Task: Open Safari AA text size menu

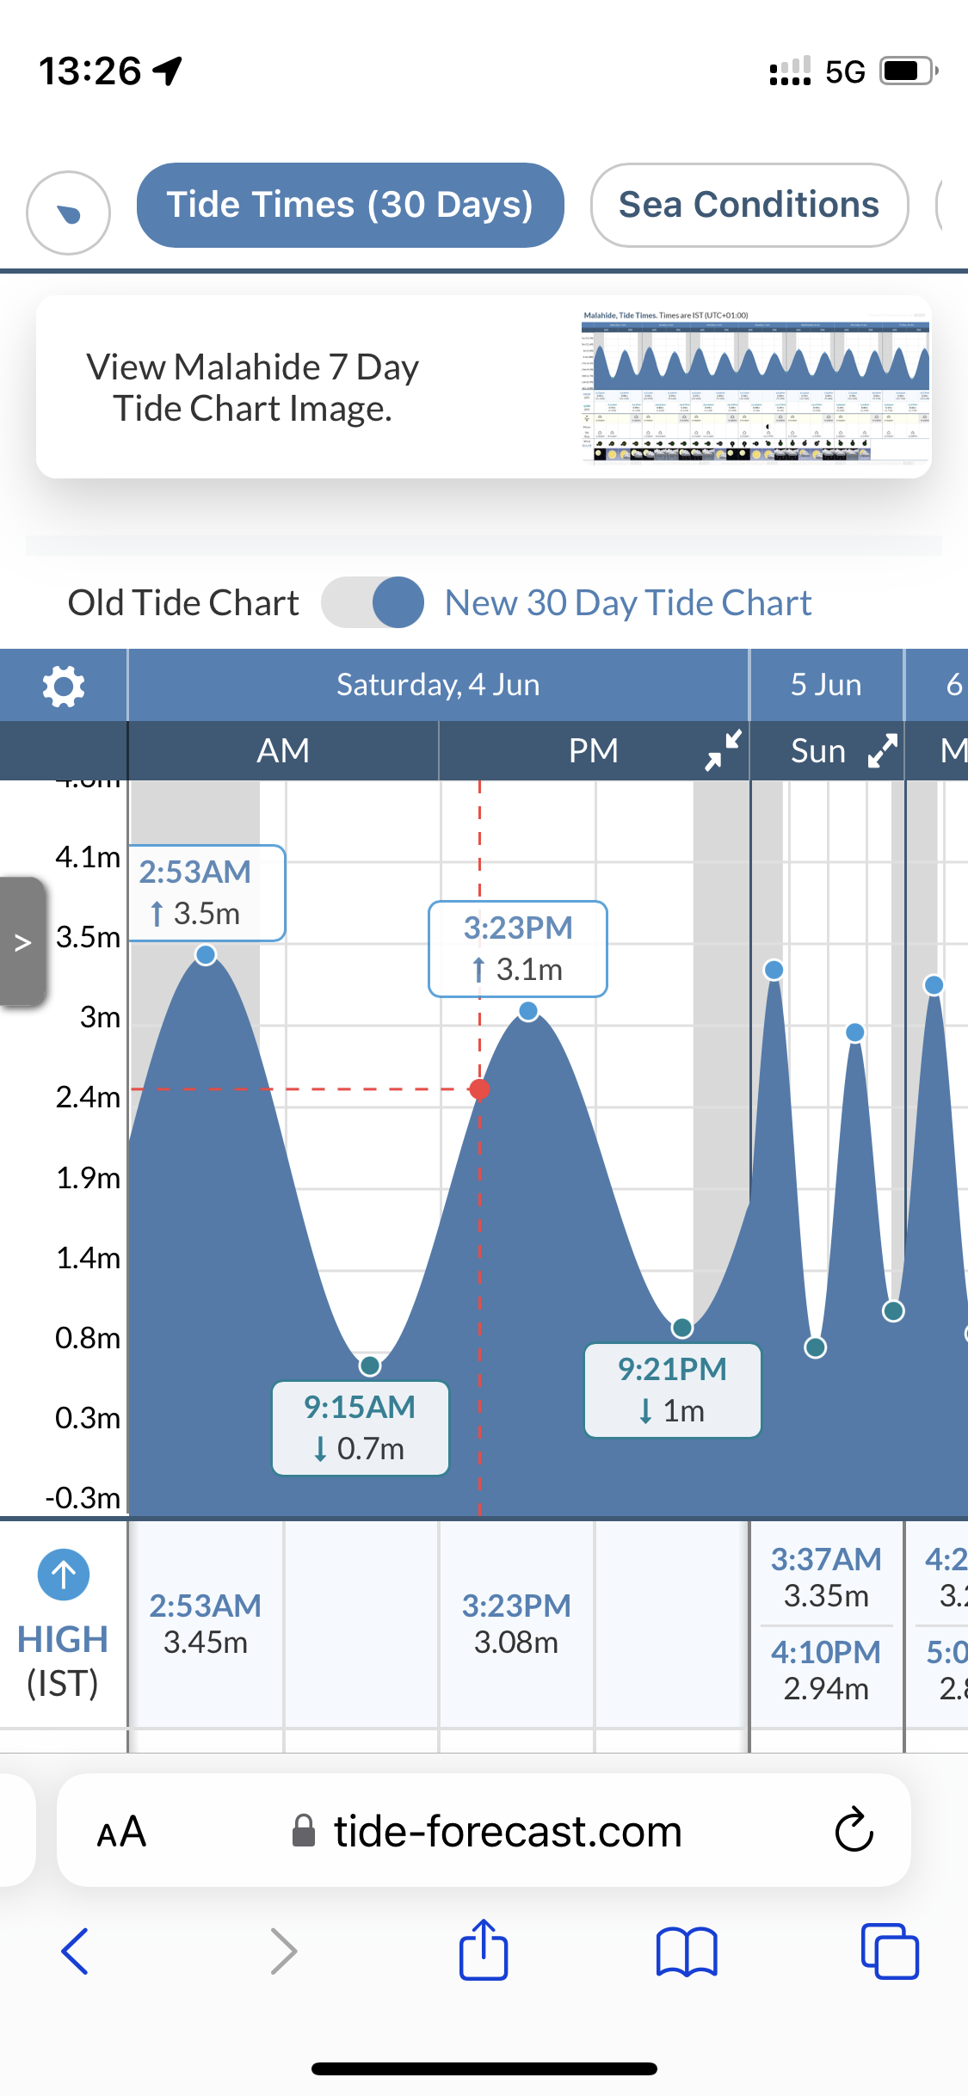Action: (x=121, y=1832)
